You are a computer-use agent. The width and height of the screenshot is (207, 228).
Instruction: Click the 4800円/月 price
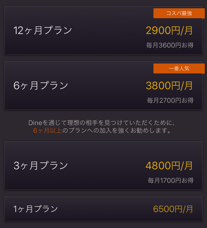point(169,166)
